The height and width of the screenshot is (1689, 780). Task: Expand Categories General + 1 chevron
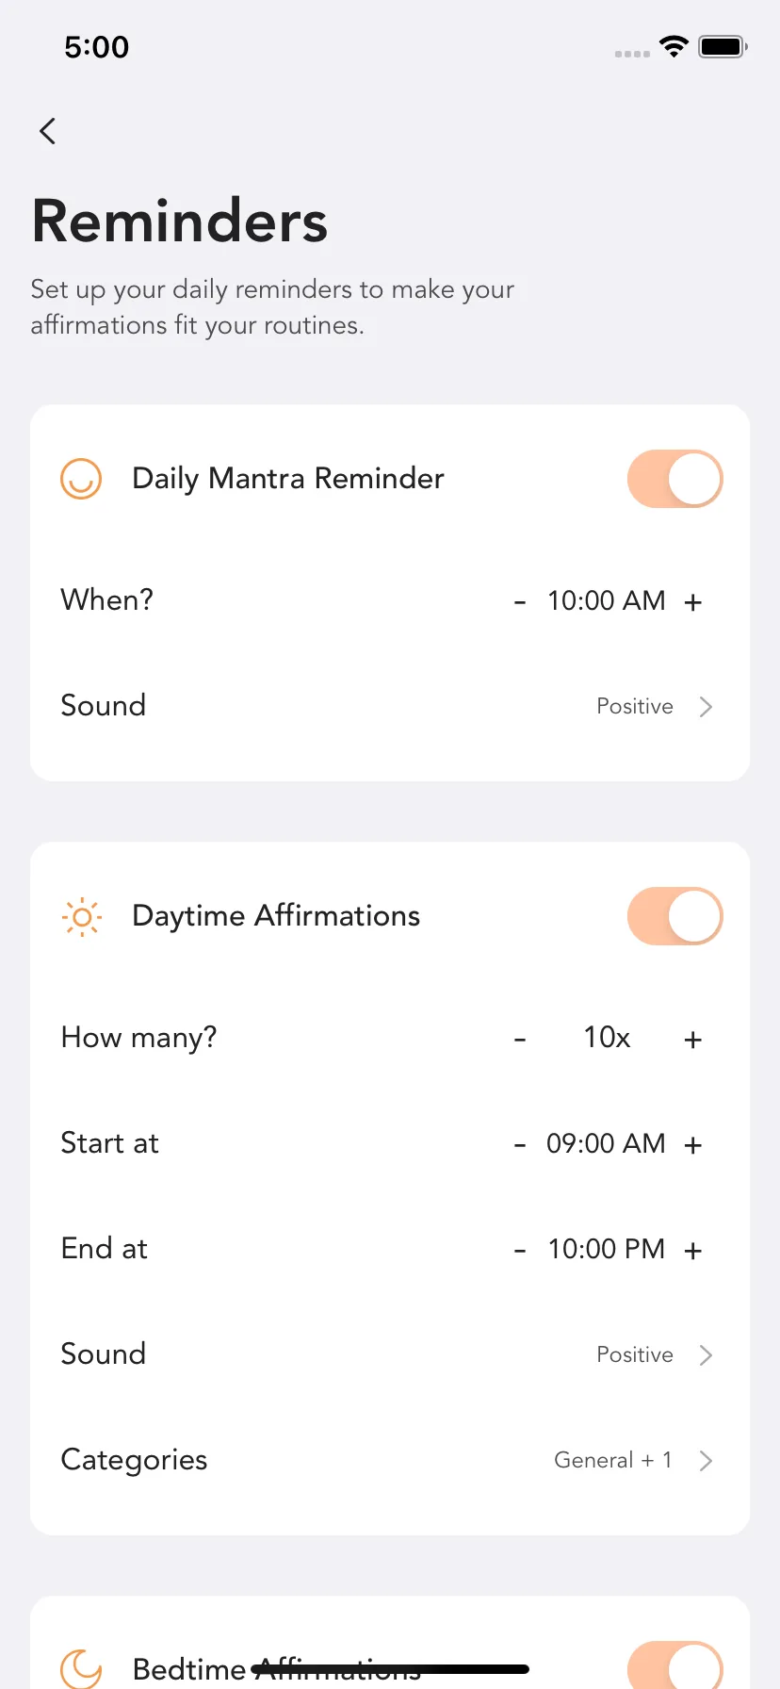[706, 1461]
